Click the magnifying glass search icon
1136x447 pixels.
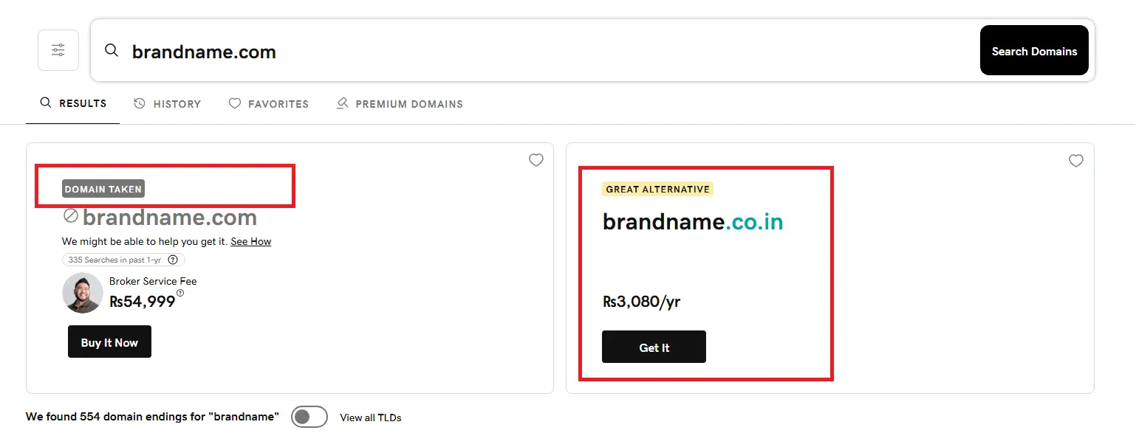tap(111, 50)
